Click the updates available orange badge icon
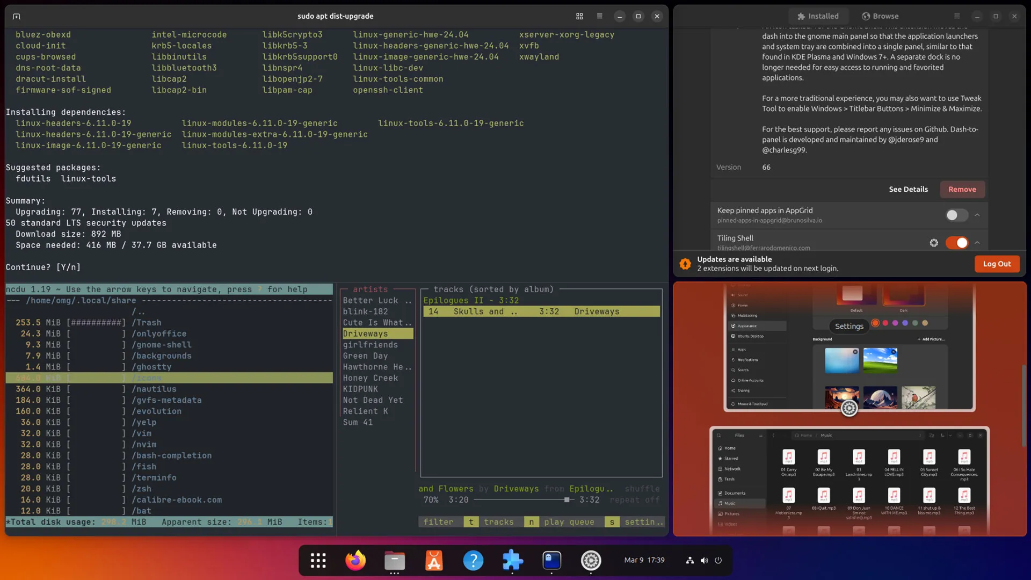Screen dimensions: 1031x580 (685, 264)
